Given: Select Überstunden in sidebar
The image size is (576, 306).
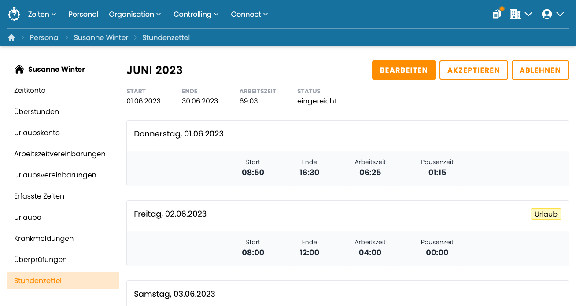Looking at the screenshot, I should (x=63, y=111).
